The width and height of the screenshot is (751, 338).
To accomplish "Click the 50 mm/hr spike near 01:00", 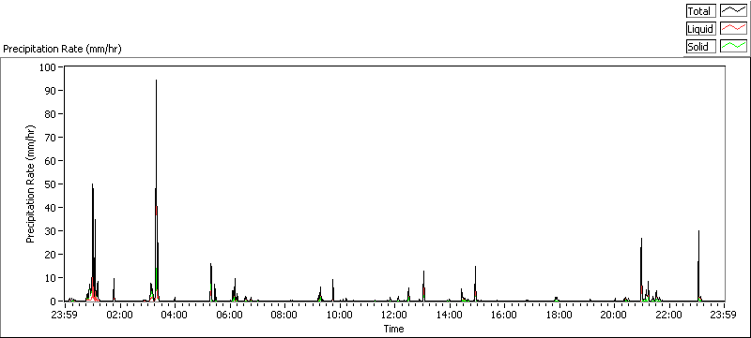I will point(92,242).
